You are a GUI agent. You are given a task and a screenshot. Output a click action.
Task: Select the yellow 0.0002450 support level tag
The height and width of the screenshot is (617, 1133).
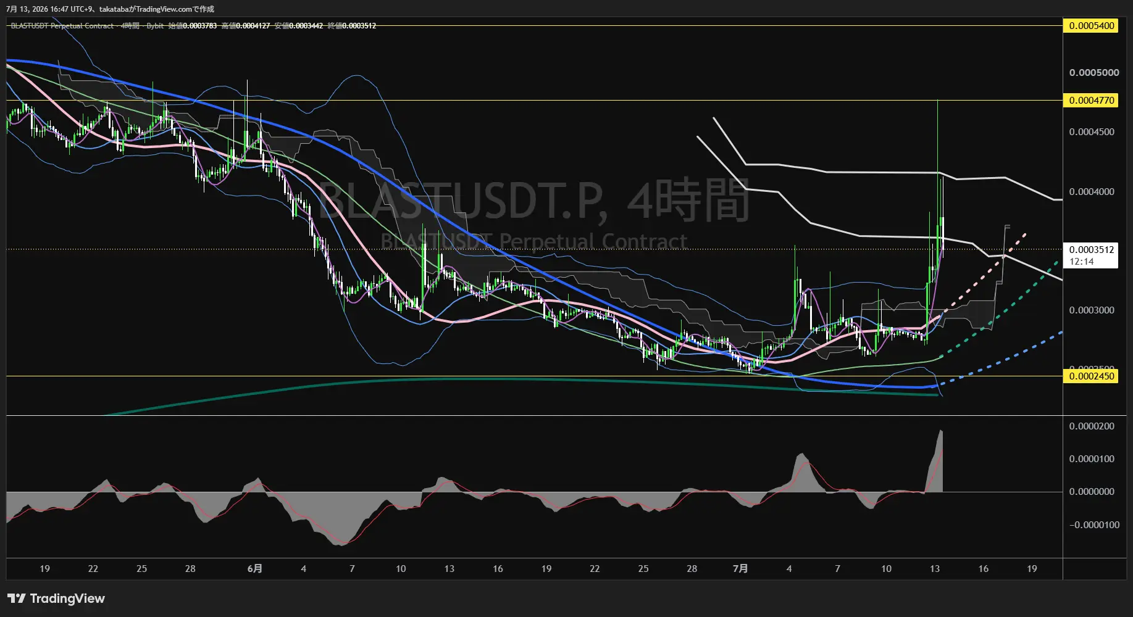point(1091,376)
